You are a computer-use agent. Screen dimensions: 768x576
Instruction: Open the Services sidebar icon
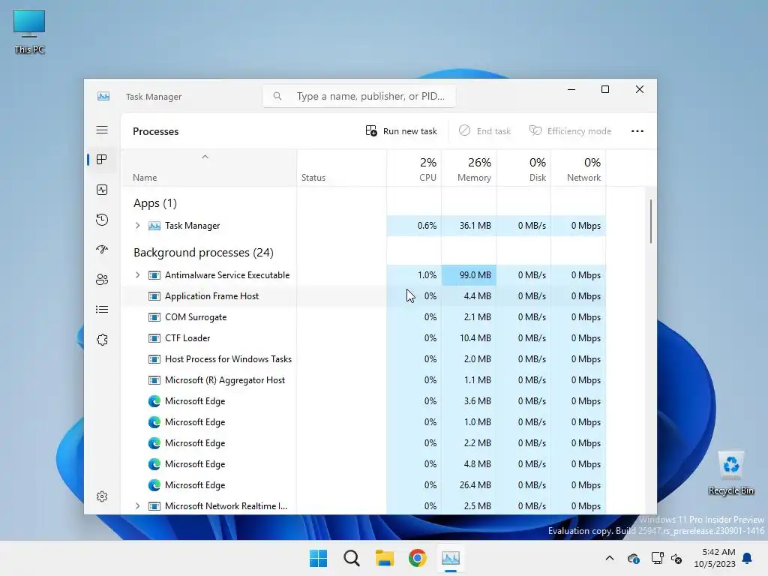102,340
